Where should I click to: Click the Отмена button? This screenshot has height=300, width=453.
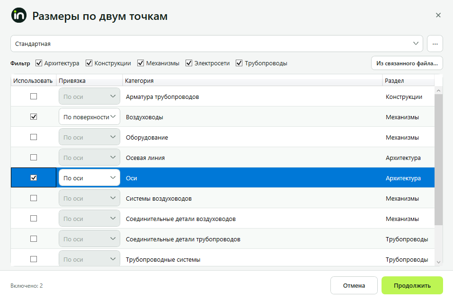(354, 285)
